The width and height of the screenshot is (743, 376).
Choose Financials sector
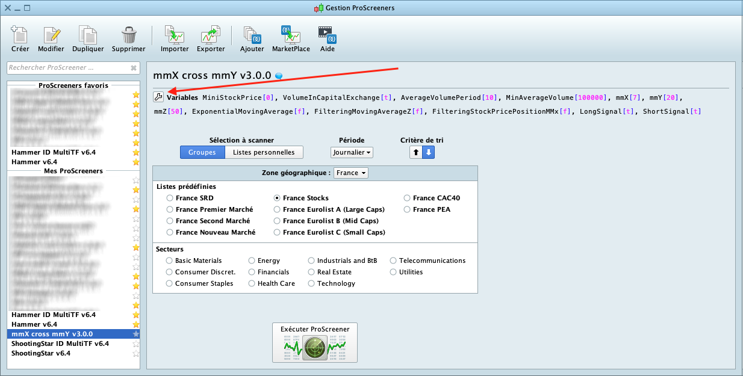coord(252,272)
